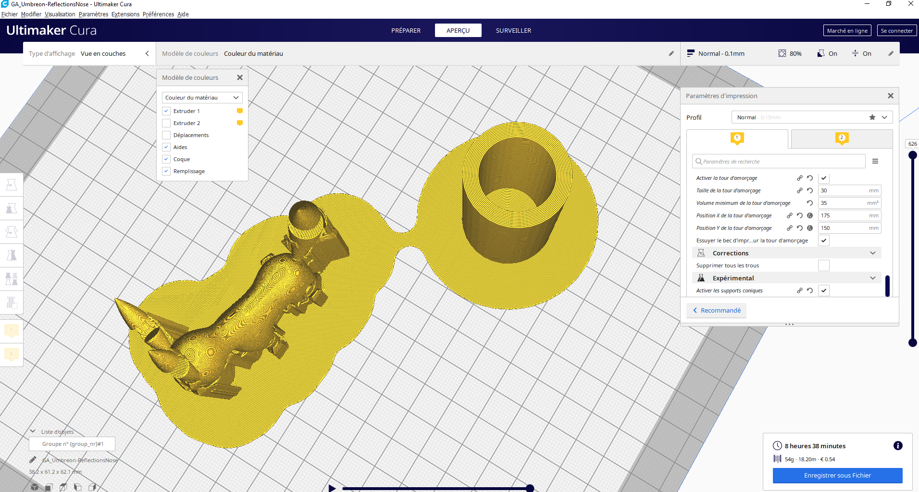919x492 pixels.
Task: Click the star icon in Profil selector
Action: (872, 117)
